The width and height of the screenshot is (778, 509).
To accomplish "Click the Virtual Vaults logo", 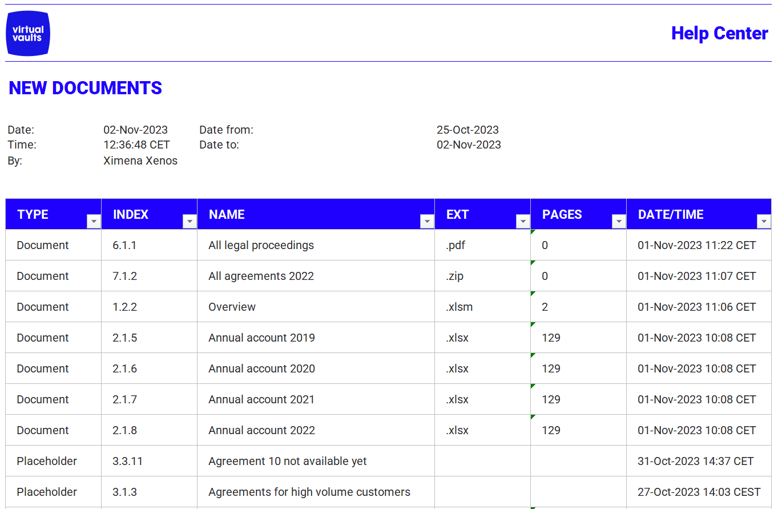I will 27,33.
